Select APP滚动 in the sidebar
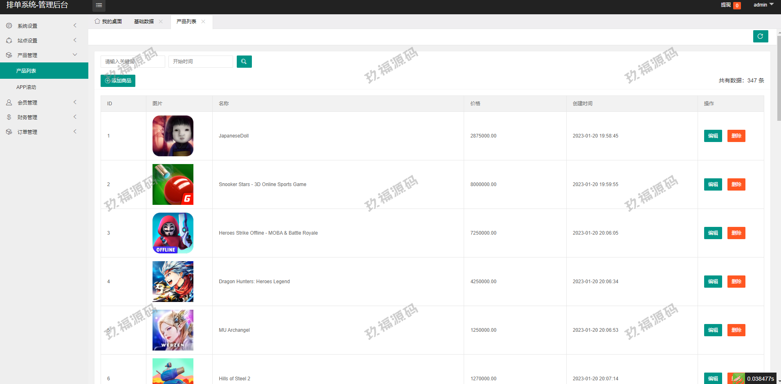This screenshot has height=384, width=781. click(x=26, y=87)
